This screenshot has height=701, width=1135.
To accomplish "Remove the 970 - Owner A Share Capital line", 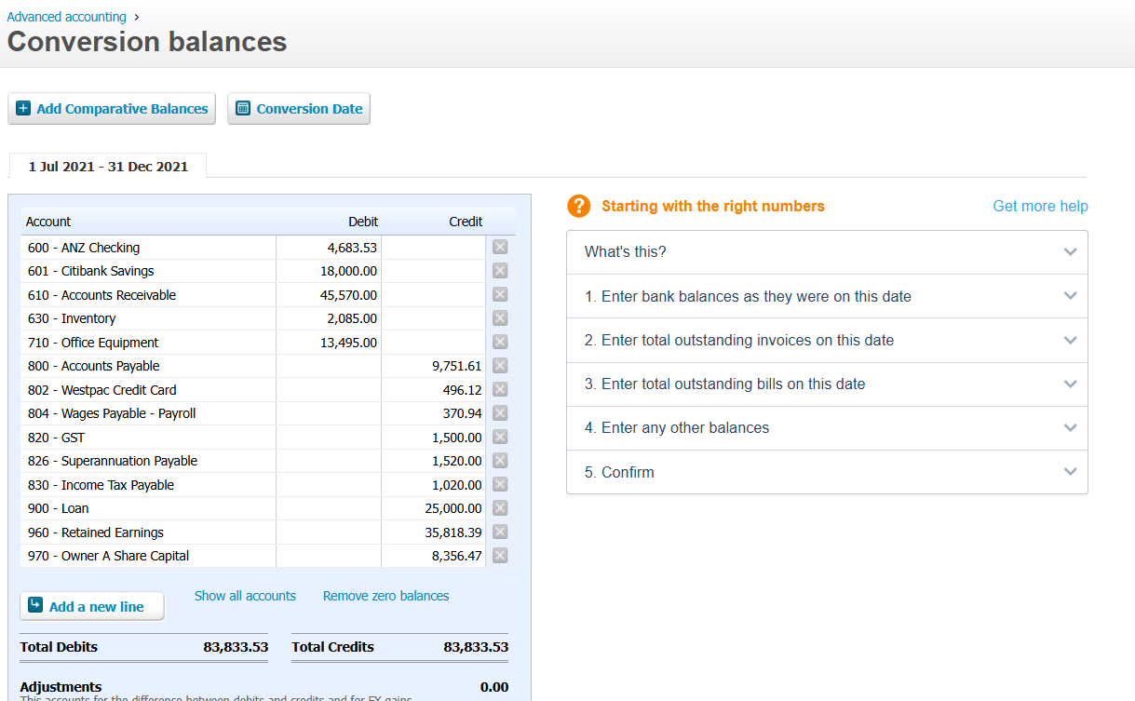I will click(500, 556).
